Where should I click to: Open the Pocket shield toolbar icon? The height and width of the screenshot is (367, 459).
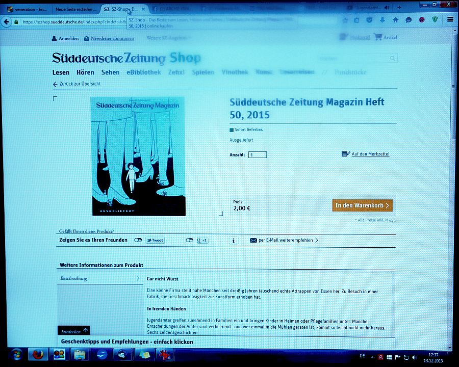click(369, 20)
